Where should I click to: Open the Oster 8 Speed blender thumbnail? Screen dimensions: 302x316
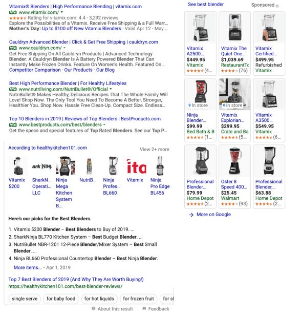tap(235, 161)
